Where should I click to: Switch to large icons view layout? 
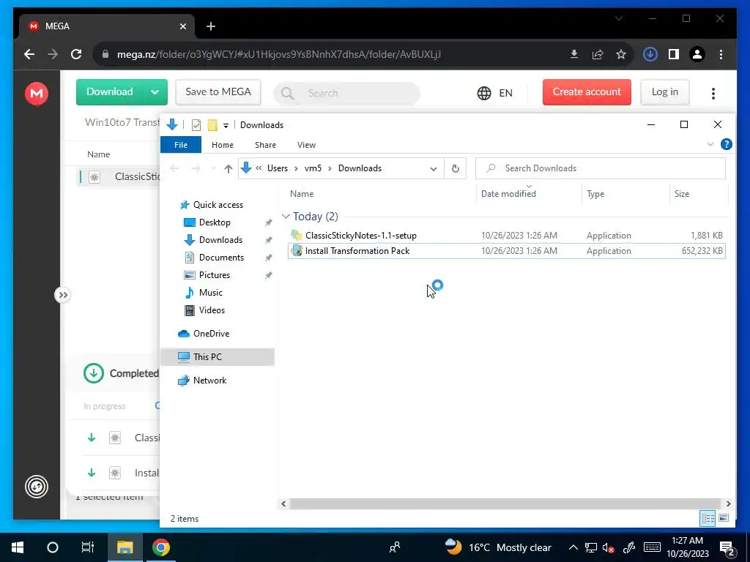[x=724, y=518]
